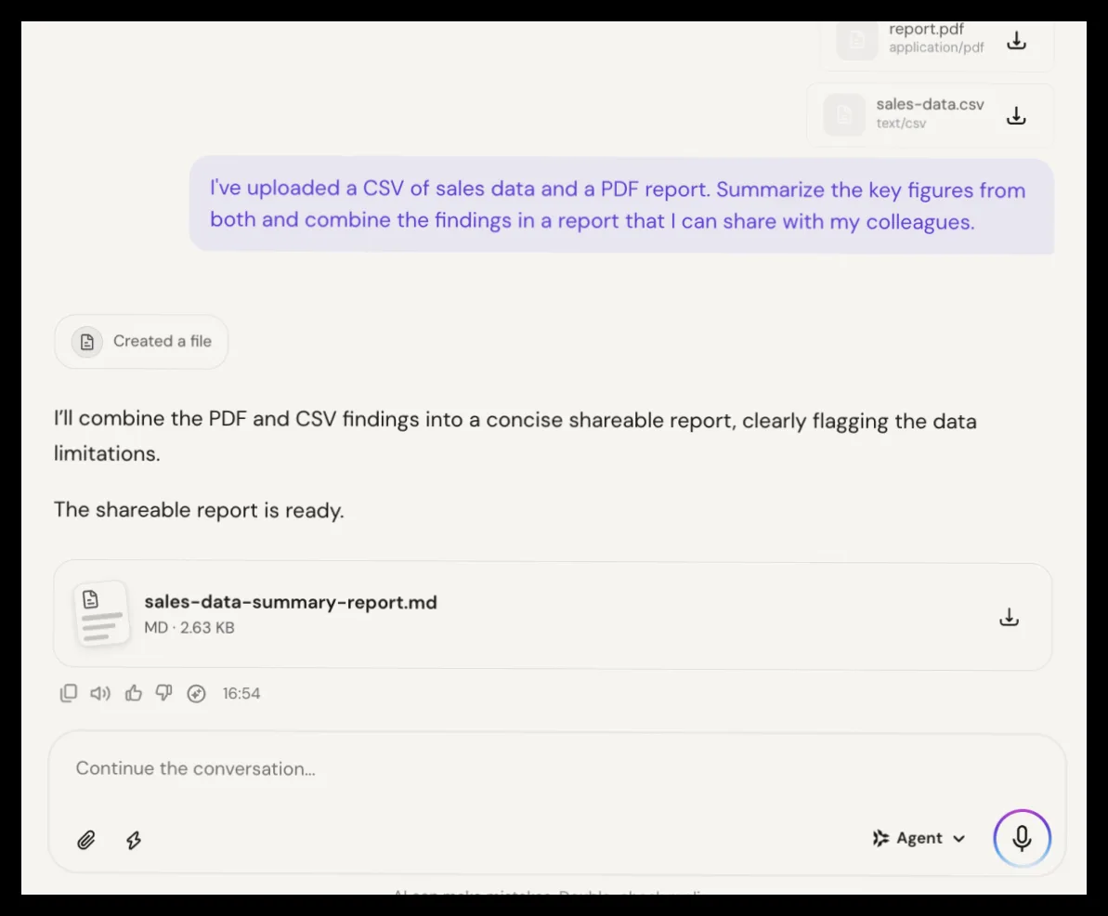
Task: Open the sales-data-summary-report.md file card
Action: pyautogui.click(x=553, y=616)
